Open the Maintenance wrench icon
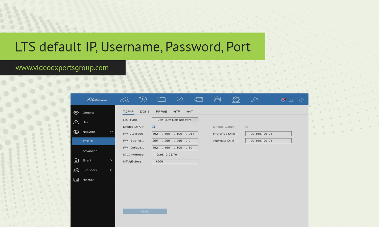Screen dimensions: 379x227 (x=254, y=99)
